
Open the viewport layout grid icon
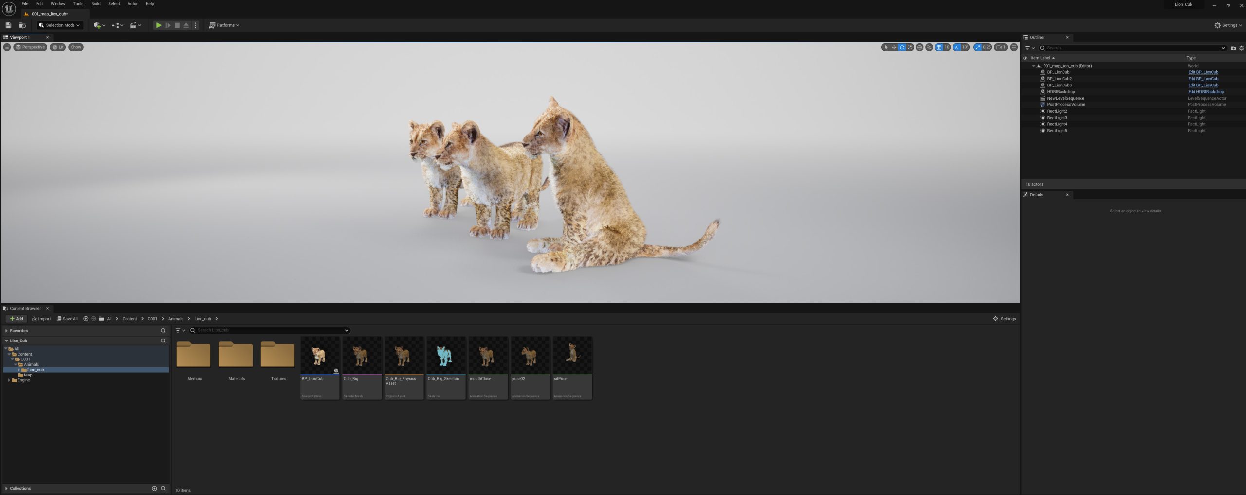[x=1014, y=47]
